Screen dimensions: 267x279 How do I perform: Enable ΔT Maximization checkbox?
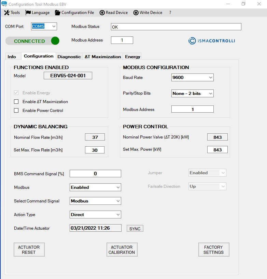tap(16, 102)
